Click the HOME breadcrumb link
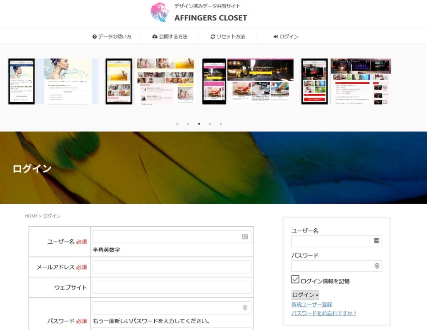The height and width of the screenshot is (330, 427). 31,216
